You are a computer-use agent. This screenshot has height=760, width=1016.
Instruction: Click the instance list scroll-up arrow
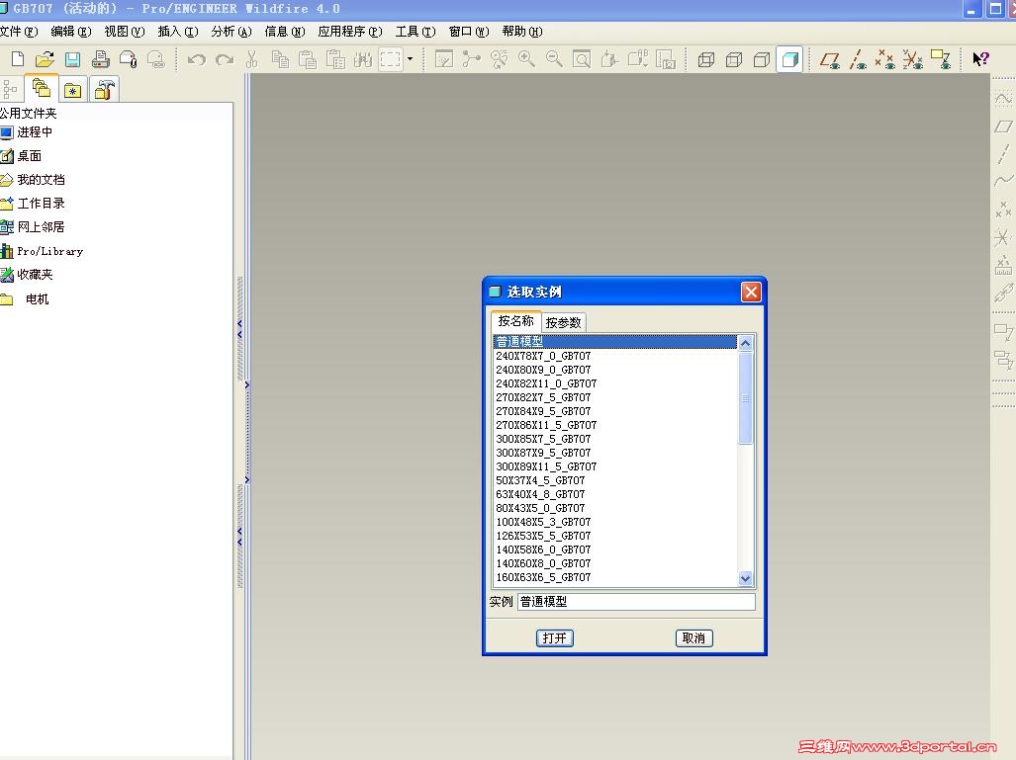pyautogui.click(x=745, y=343)
